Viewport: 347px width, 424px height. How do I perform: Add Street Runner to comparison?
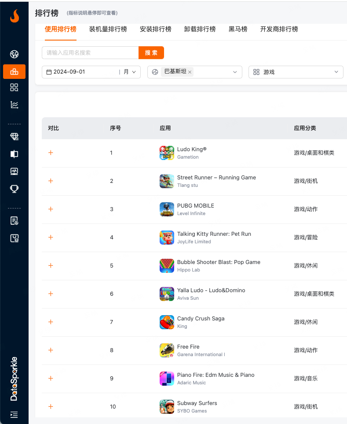tap(51, 181)
